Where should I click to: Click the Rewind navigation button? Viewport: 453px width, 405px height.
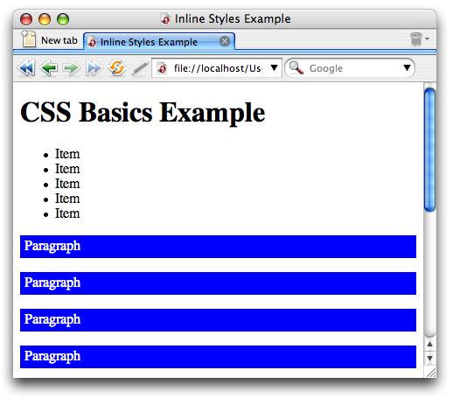pyautogui.click(x=26, y=68)
